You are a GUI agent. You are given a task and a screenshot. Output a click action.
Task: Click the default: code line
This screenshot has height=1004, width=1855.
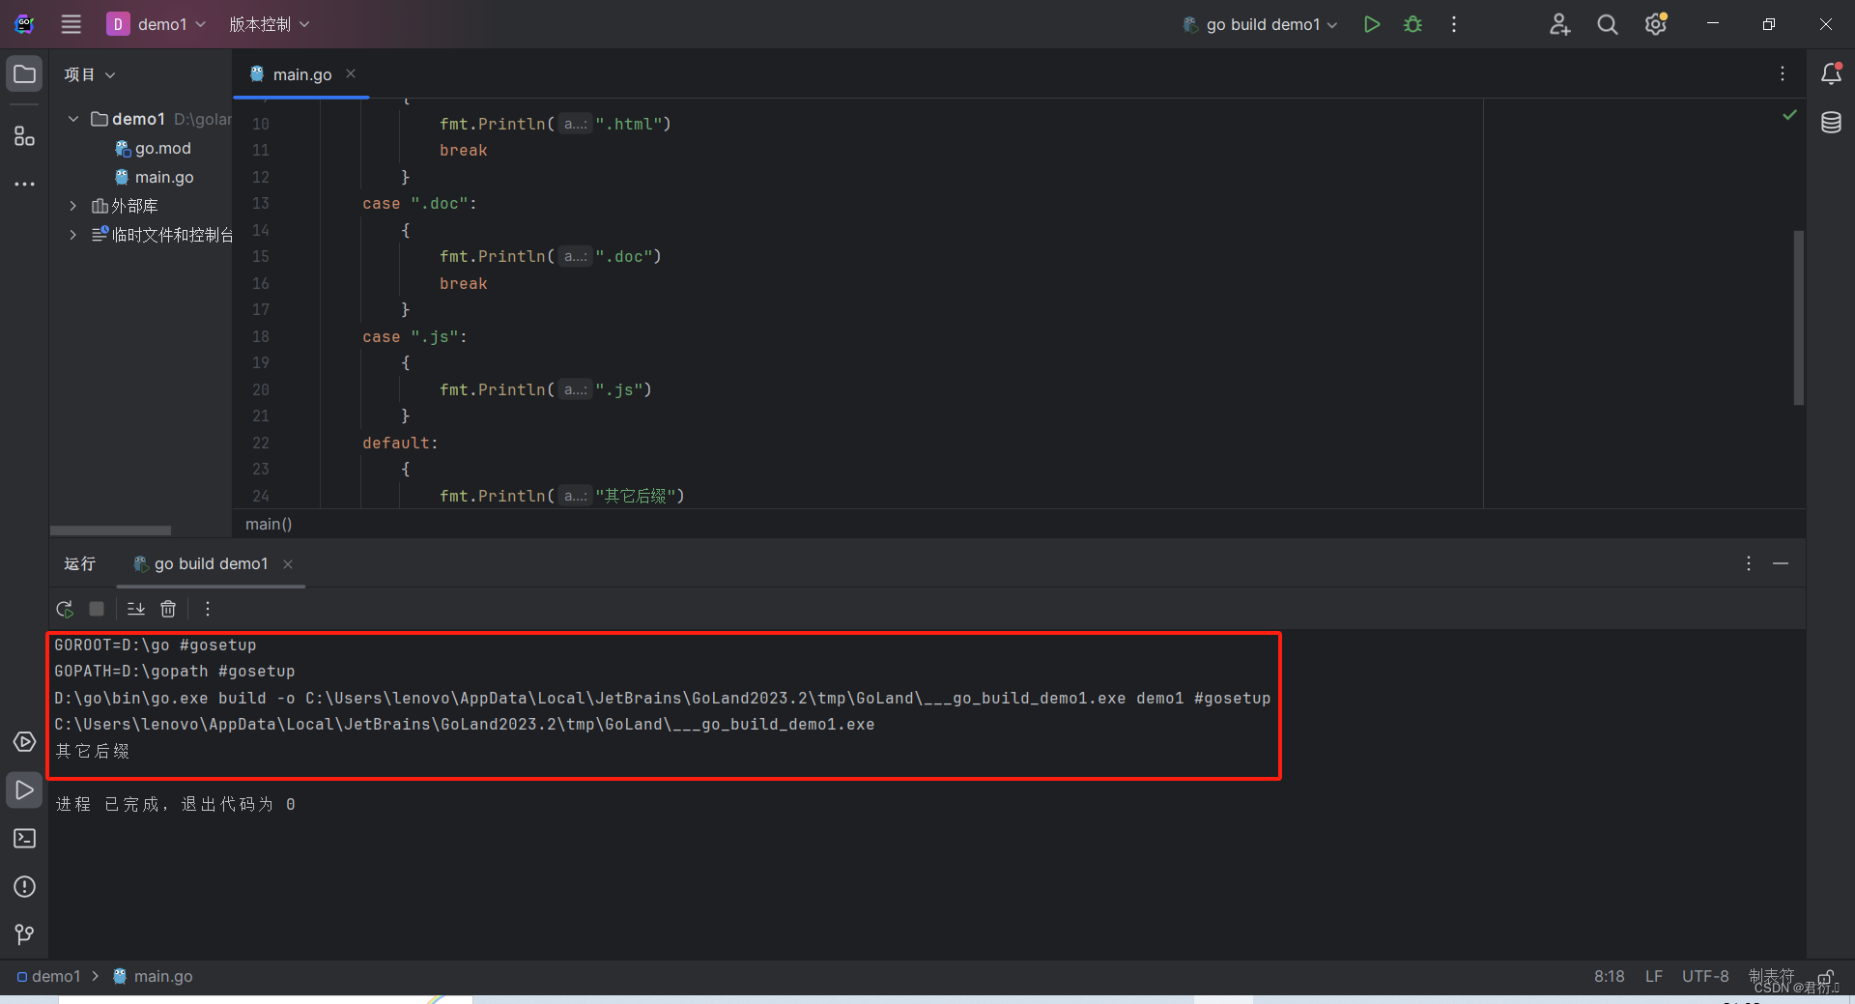[x=400, y=444]
